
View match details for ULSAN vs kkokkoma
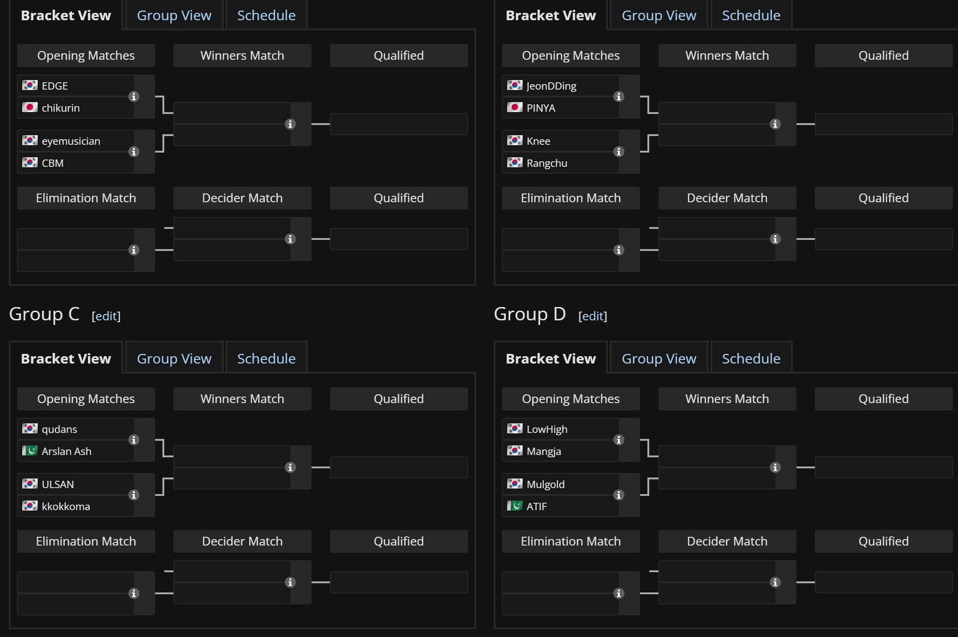pos(134,495)
